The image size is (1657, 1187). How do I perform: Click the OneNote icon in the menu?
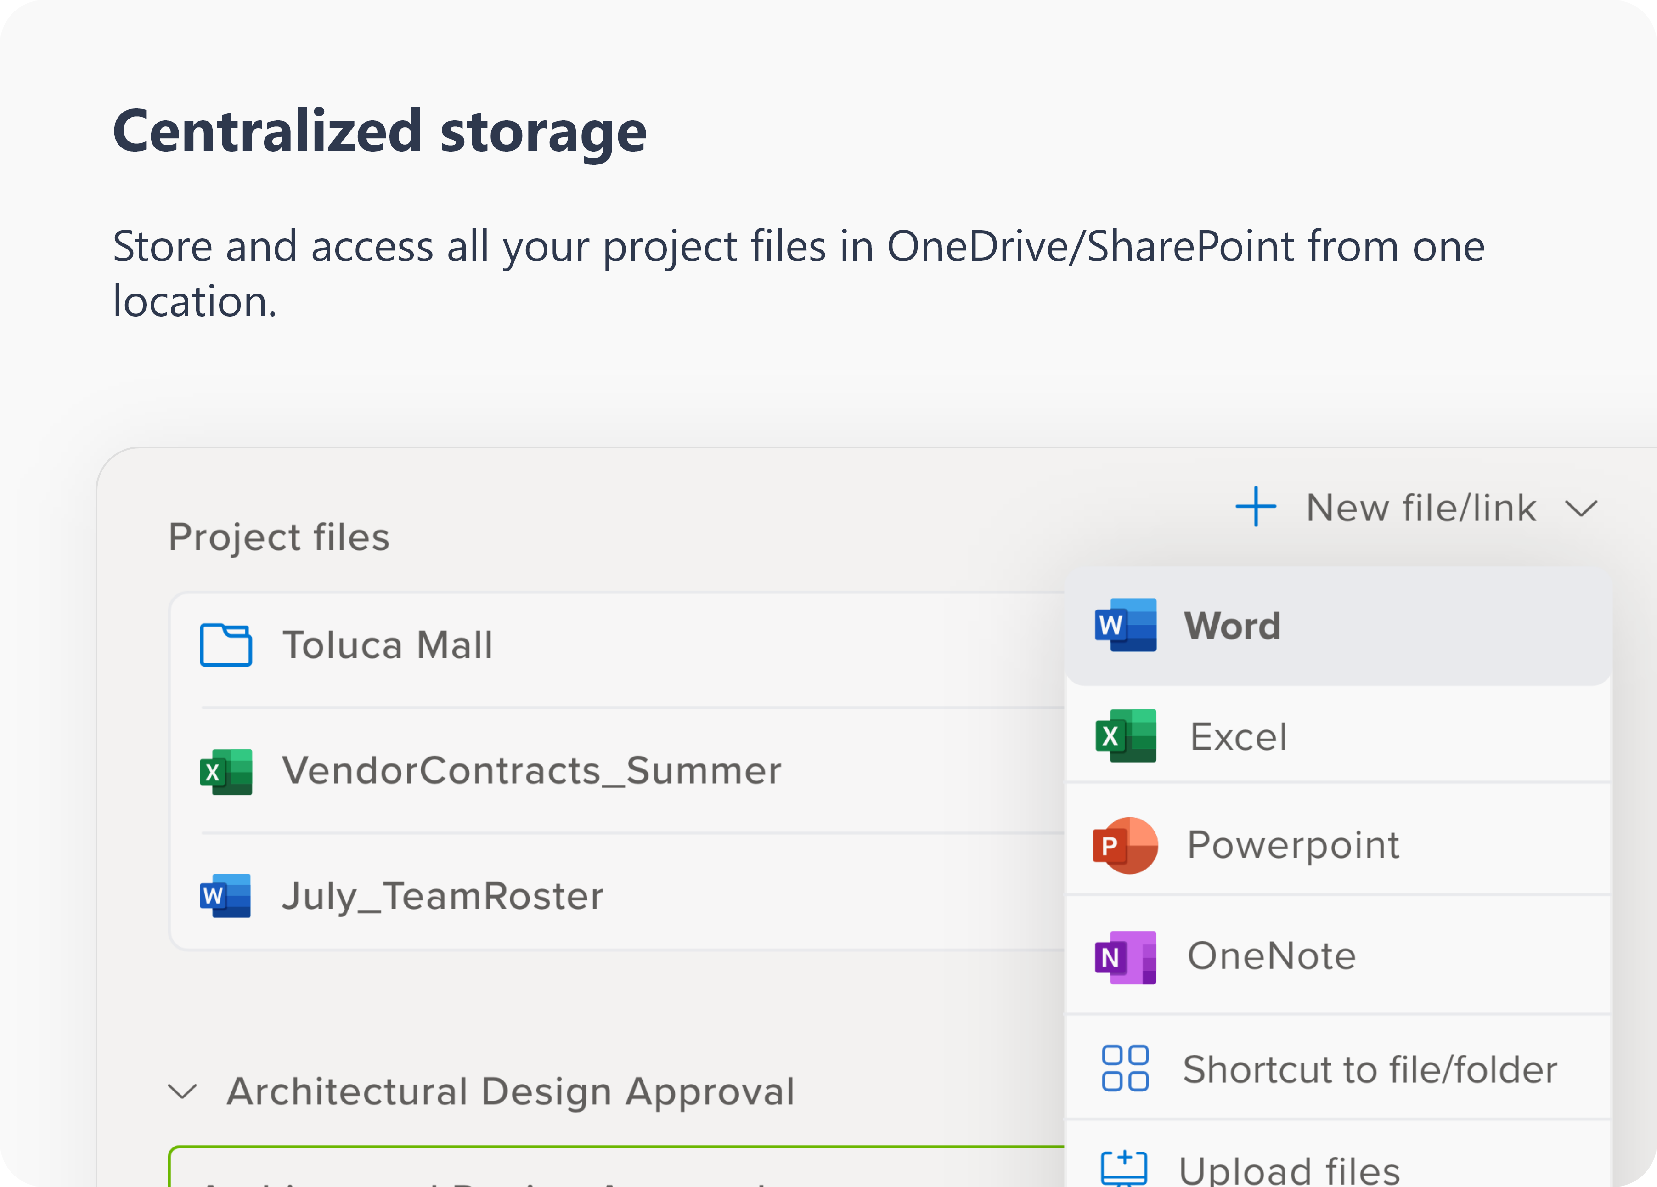pyautogui.click(x=1125, y=957)
